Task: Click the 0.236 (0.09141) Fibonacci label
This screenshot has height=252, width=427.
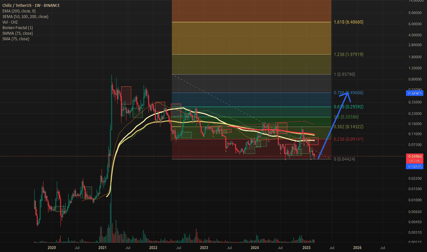Action: (349, 139)
